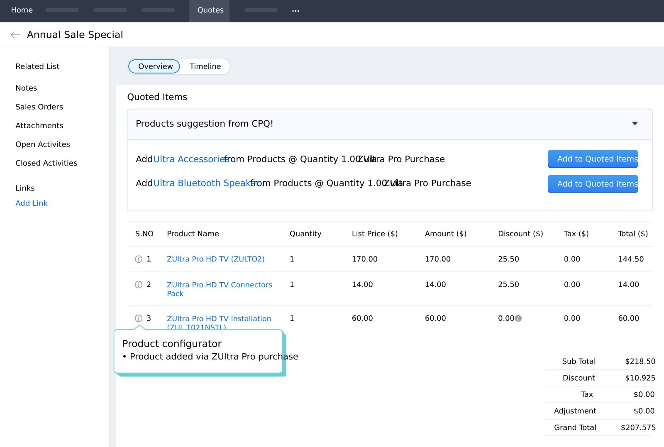Image resolution: width=664 pixels, height=447 pixels.
Task: Click the Related List sidebar heading
Action: pos(37,66)
